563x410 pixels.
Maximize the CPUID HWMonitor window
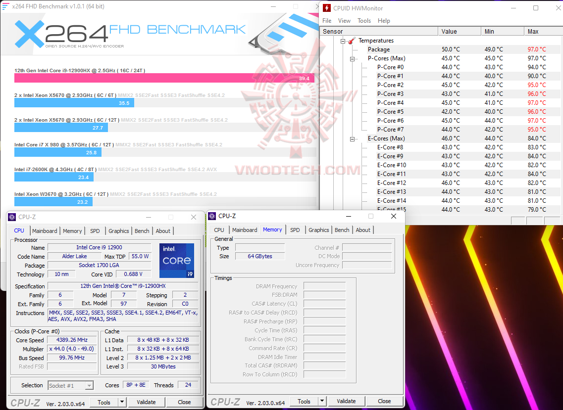point(536,8)
